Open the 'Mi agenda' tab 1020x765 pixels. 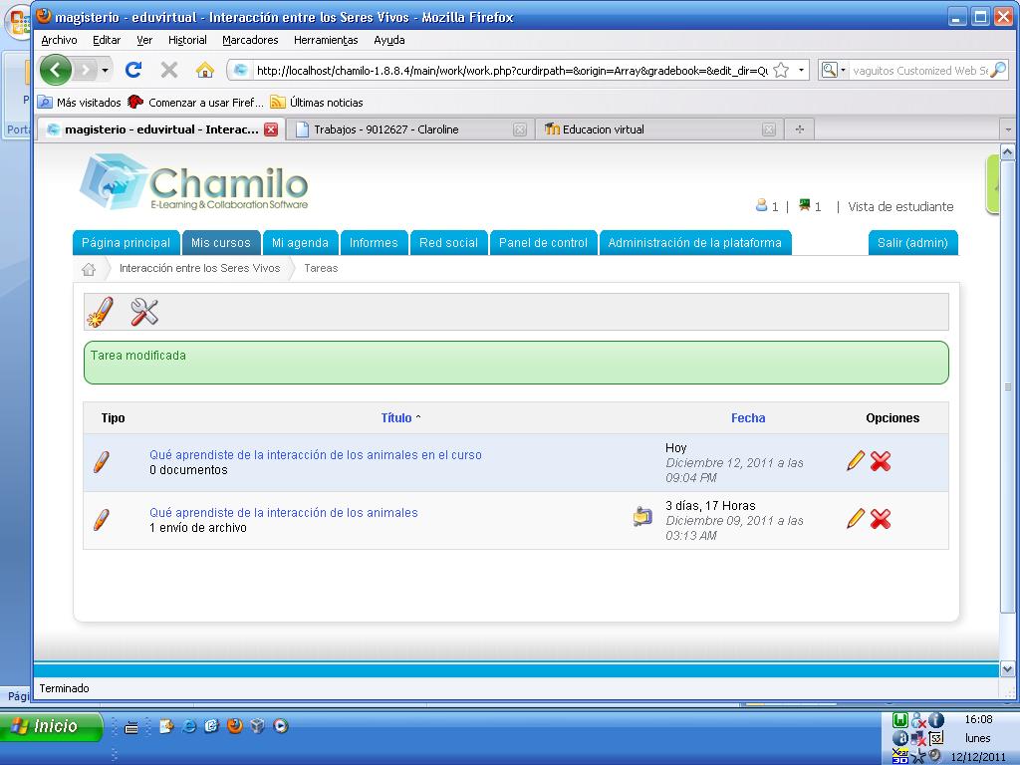300,243
